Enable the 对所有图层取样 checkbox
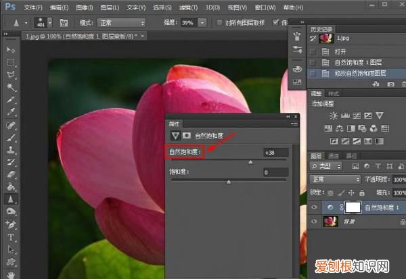This screenshot has width=406, height=279. tap(220, 22)
